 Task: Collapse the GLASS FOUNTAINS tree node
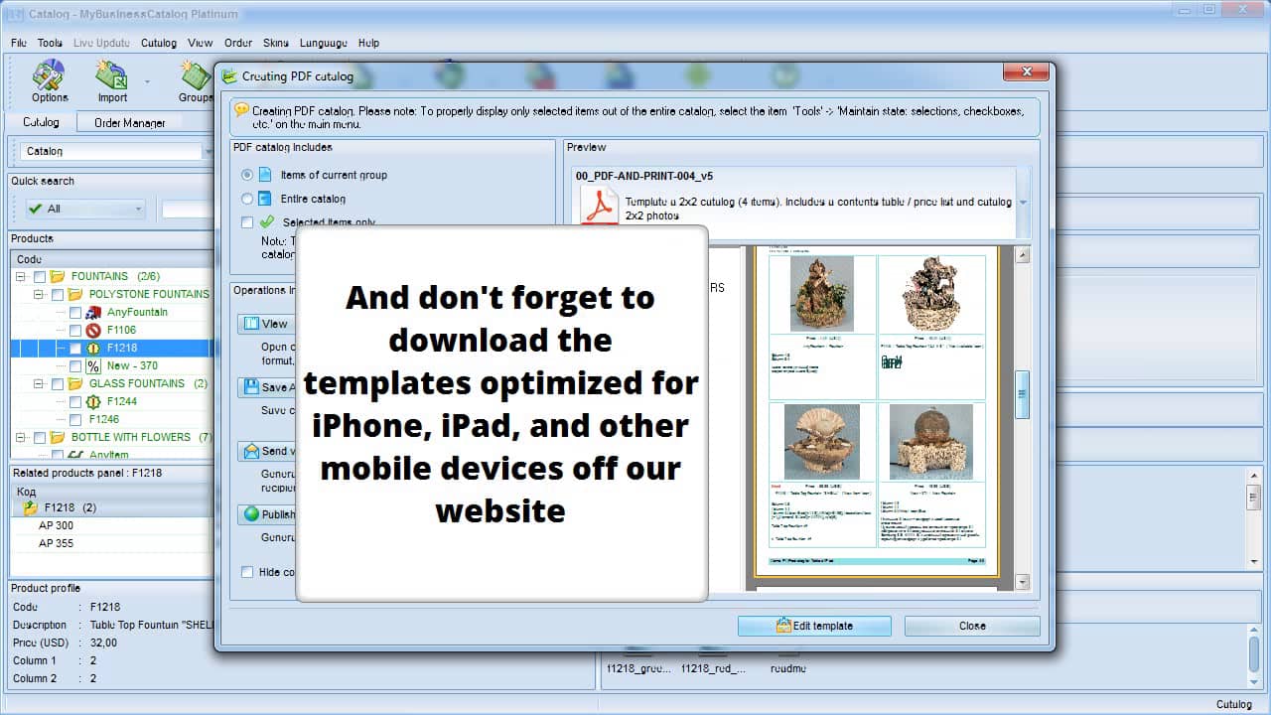(40, 383)
